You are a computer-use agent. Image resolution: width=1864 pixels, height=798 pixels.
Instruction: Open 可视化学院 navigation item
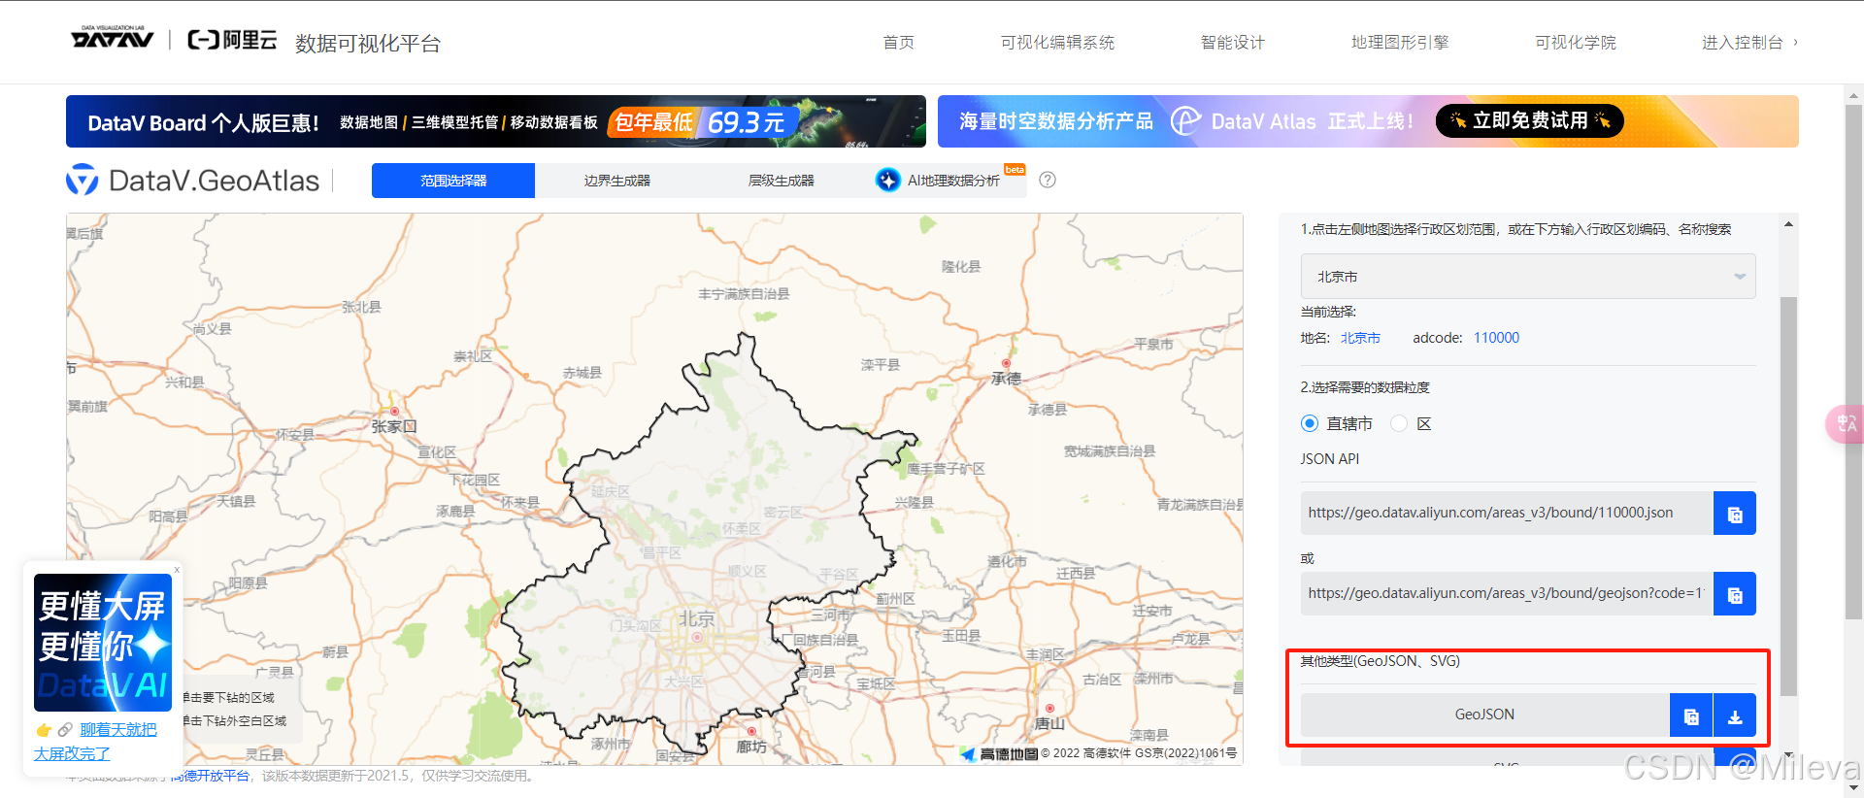coord(1576,42)
